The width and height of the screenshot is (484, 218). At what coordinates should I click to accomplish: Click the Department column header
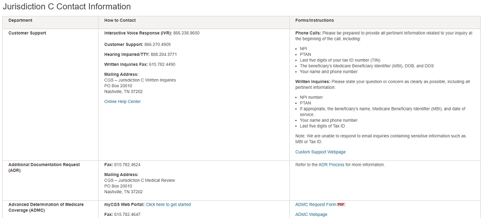coord(20,20)
